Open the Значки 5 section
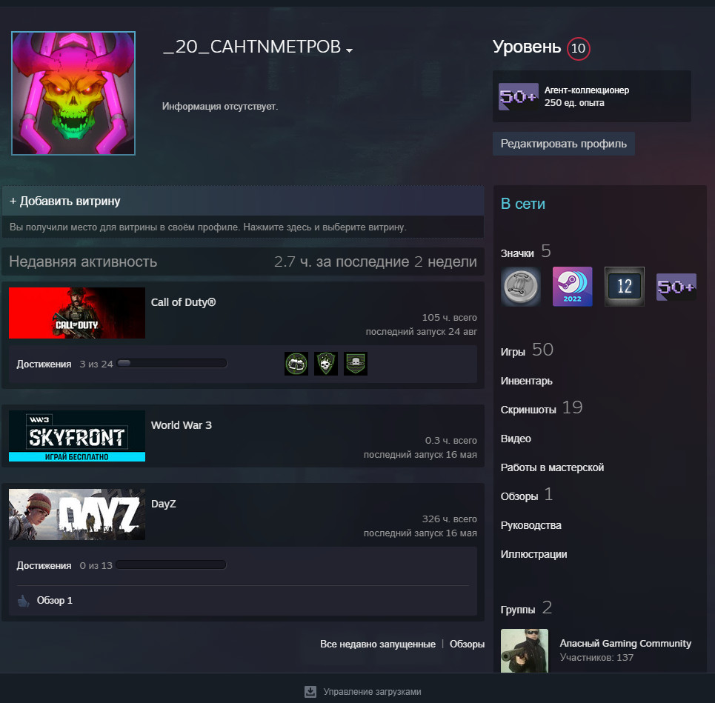 point(526,252)
